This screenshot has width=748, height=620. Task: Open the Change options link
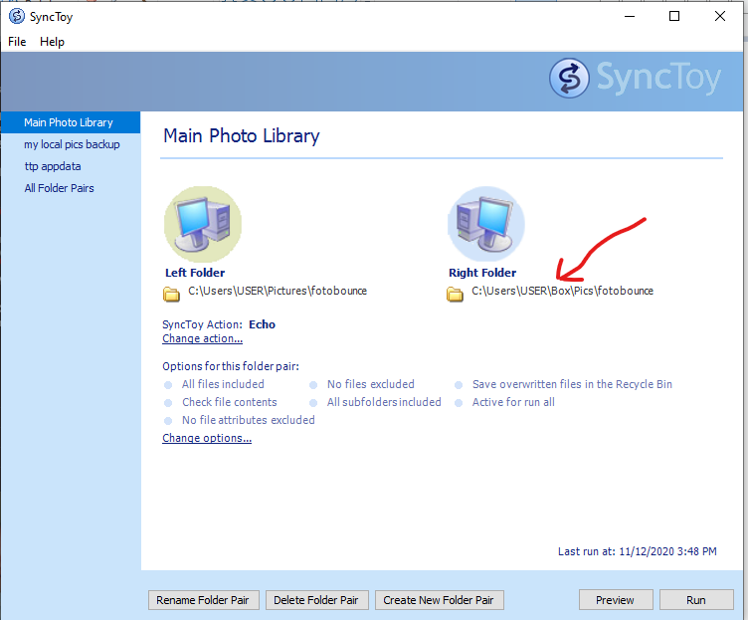207,438
